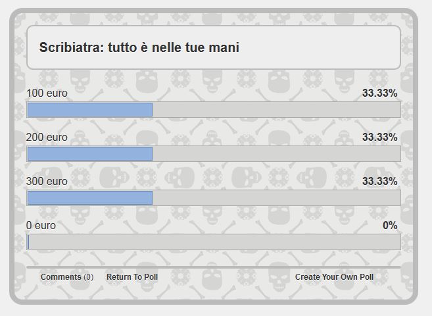Click the blue filled bar for 300 euro
The height and width of the screenshot is (316, 432).
[89, 198]
